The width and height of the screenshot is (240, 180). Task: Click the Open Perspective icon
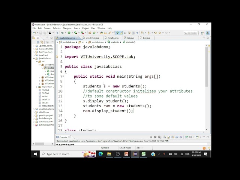[202, 33]
